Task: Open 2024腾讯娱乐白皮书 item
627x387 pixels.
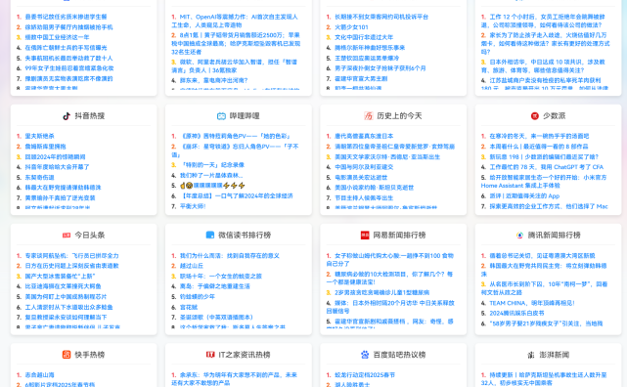Action: click(x=516, y=313)
